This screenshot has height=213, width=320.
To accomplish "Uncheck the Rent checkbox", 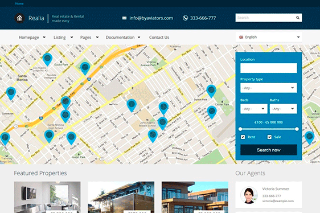I will pyautogui.click(x=243, y=137).
